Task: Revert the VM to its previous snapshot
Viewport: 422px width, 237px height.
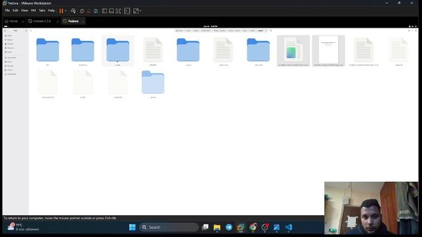Action: click(89, 11)
